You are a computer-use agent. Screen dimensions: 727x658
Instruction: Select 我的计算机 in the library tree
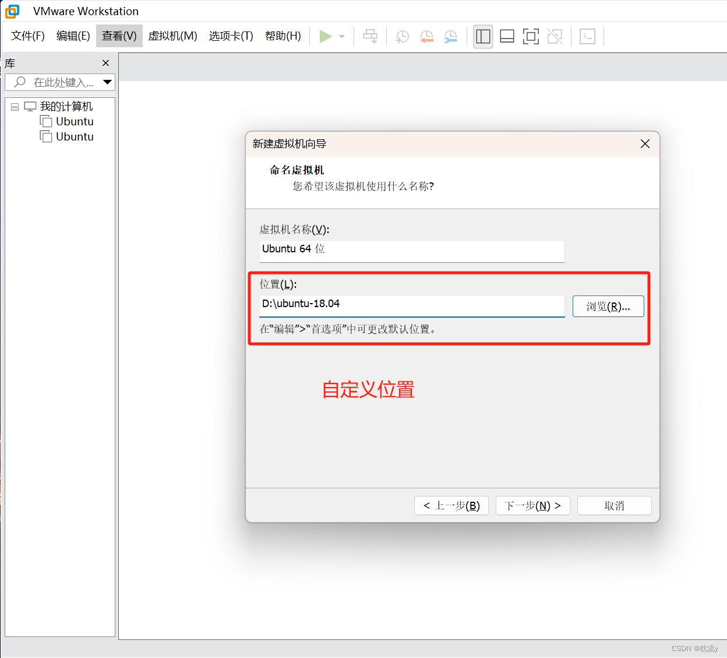point(66,107)
